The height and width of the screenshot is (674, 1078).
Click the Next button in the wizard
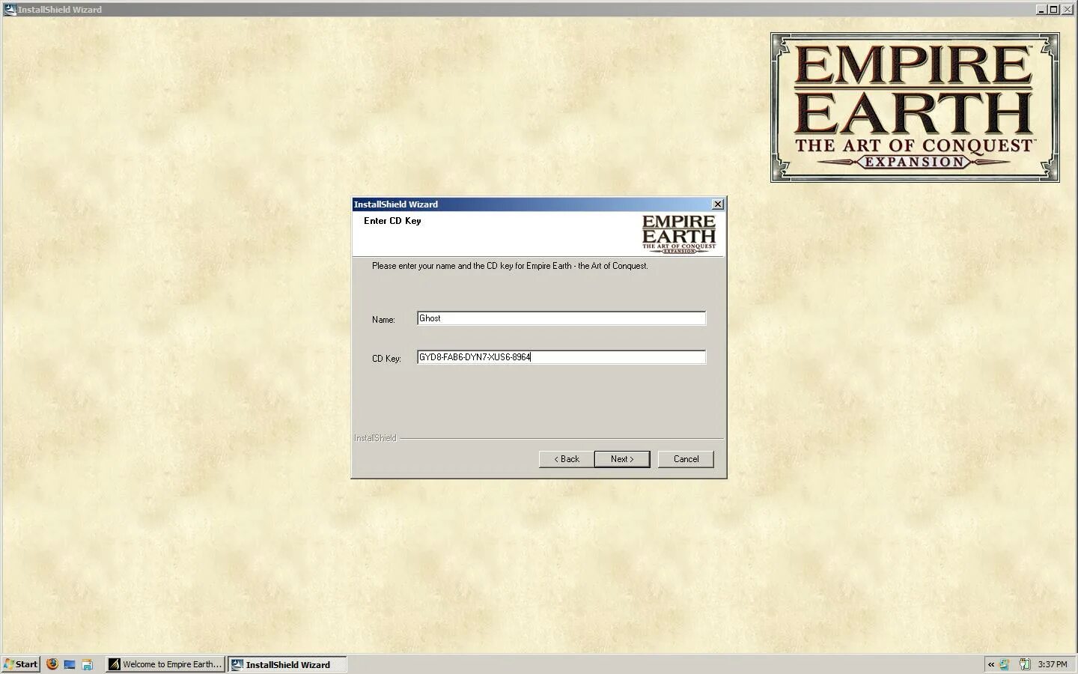point(621,459)
